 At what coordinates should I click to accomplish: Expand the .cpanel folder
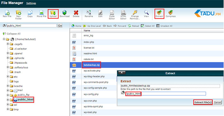pyautogui.click(x=8, y=53)
